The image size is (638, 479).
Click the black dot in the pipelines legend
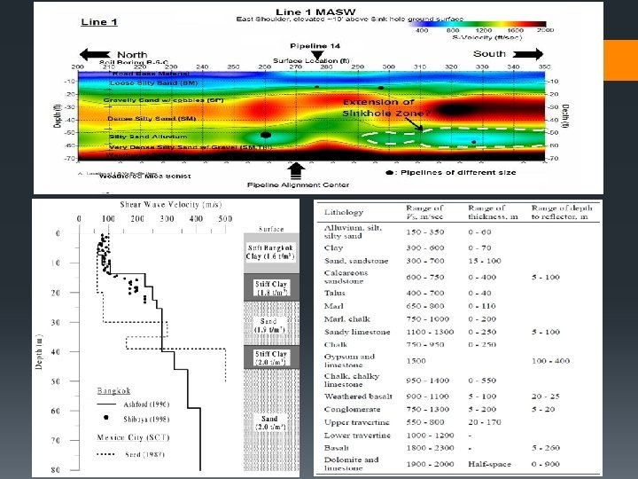click(389, 173)
